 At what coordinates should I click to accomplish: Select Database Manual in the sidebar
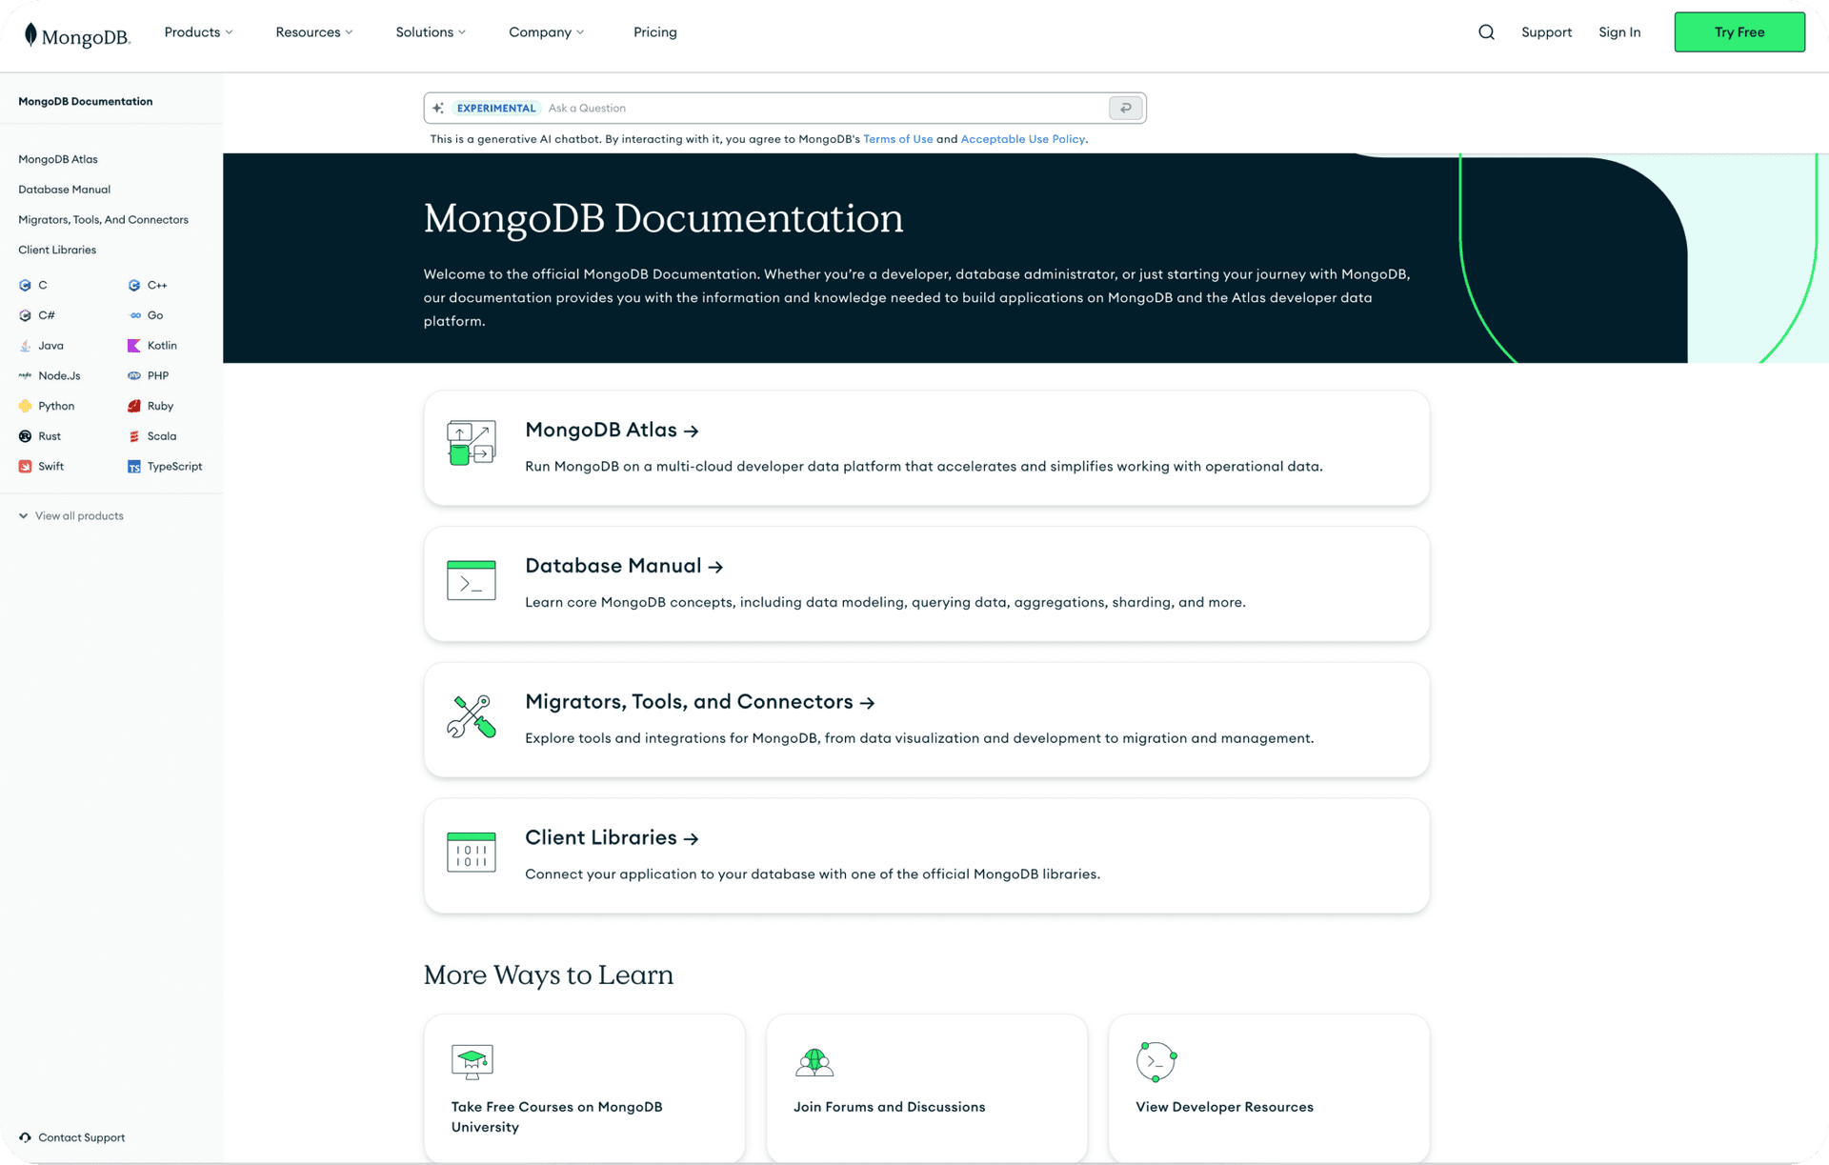click(x=64, y=190)
